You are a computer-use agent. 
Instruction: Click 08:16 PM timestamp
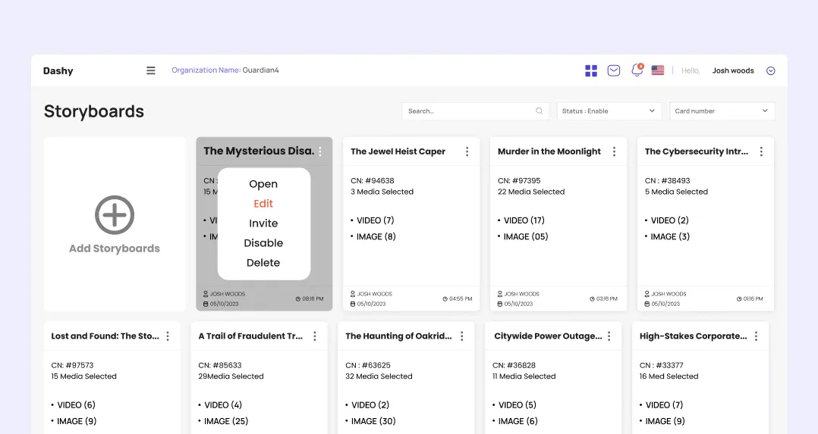click(310, 299)
